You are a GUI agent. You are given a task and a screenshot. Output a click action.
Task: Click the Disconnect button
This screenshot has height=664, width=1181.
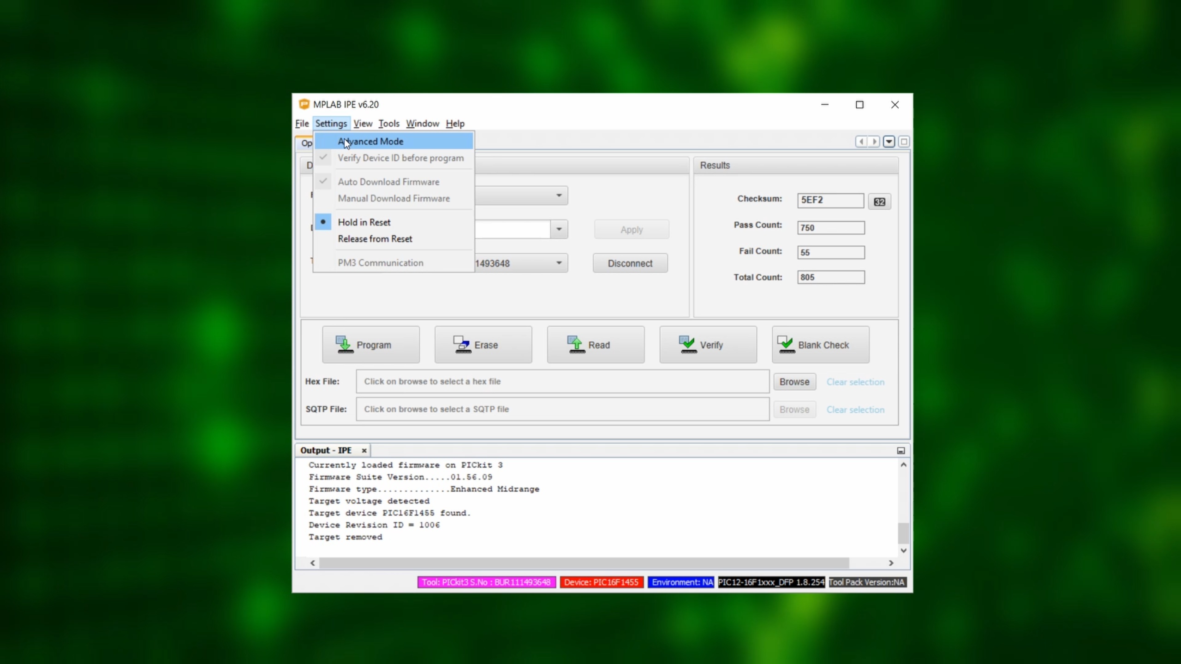pos(630,263)
